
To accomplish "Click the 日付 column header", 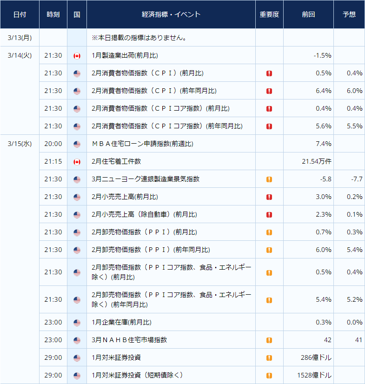I will click(x=20, y=14).
